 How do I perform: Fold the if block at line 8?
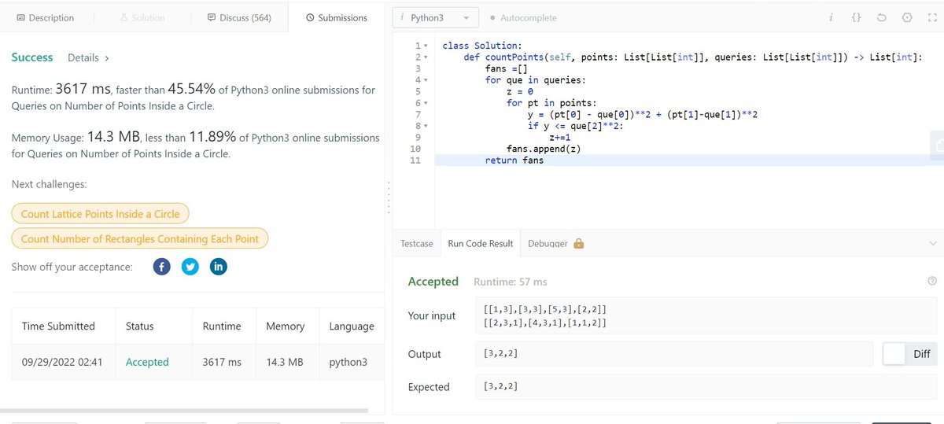click(426, 126)
